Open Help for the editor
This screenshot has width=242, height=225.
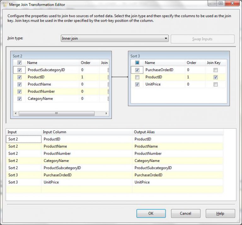coord(220,213)
